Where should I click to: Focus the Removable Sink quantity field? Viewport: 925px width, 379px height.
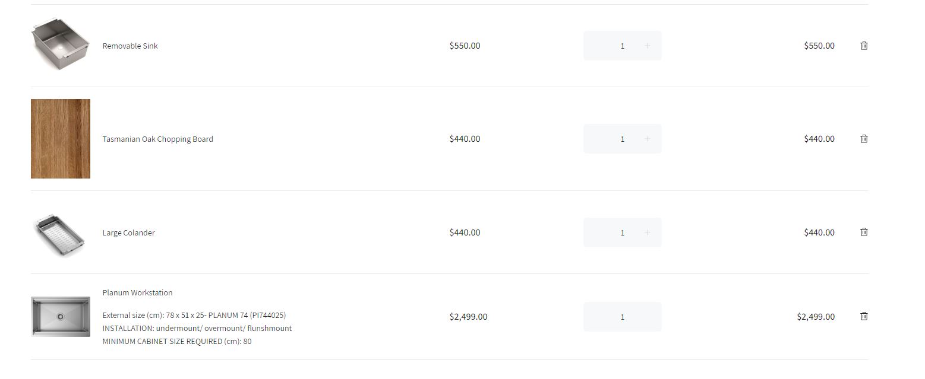click(622, 46)
